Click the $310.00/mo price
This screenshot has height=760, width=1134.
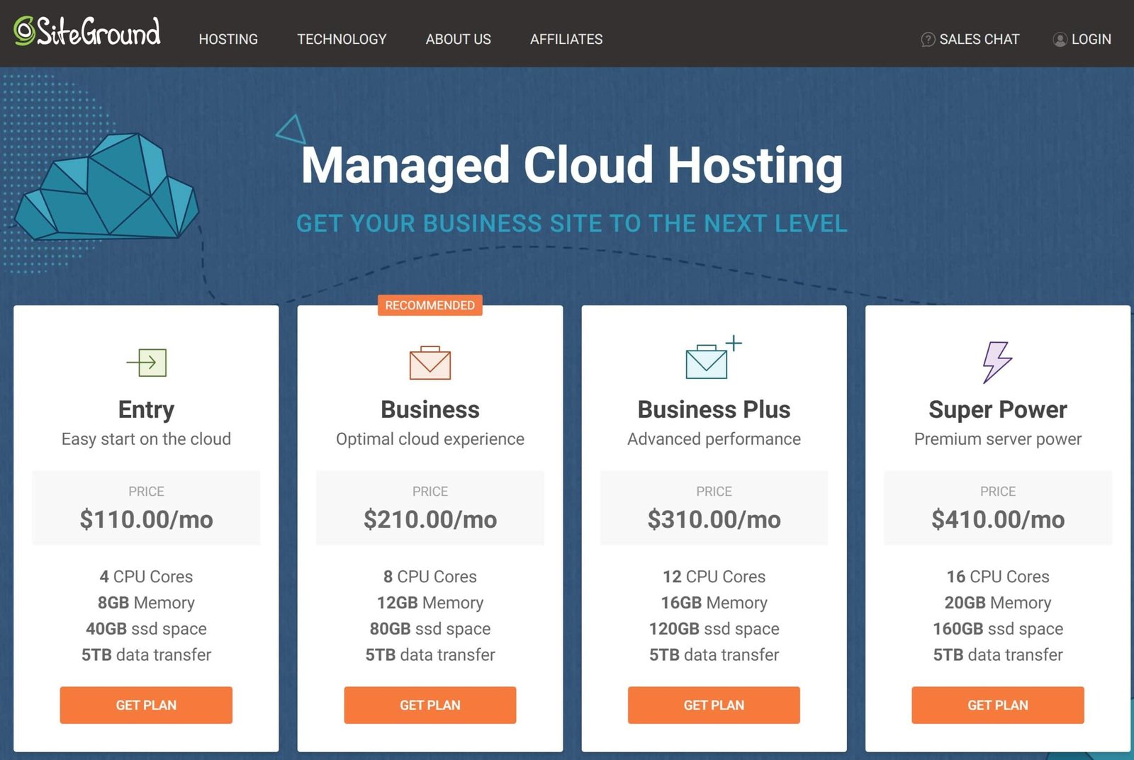pos(714,519)
